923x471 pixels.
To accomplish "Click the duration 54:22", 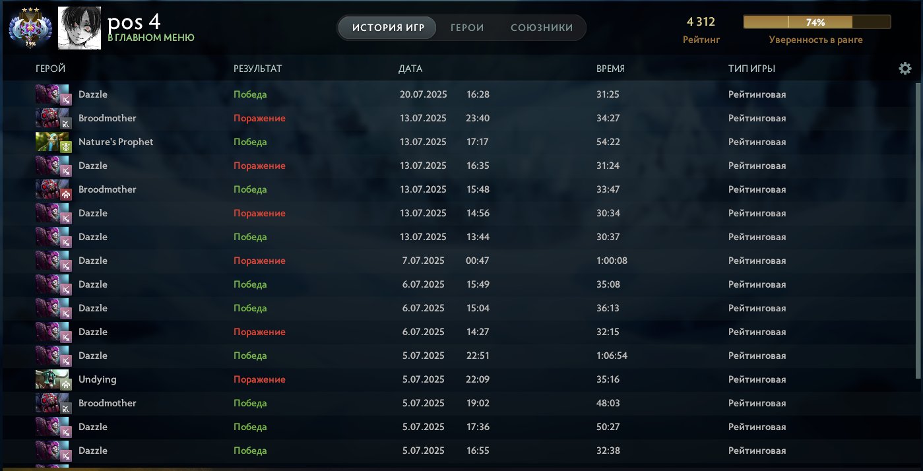I will [x=608, y=142].
